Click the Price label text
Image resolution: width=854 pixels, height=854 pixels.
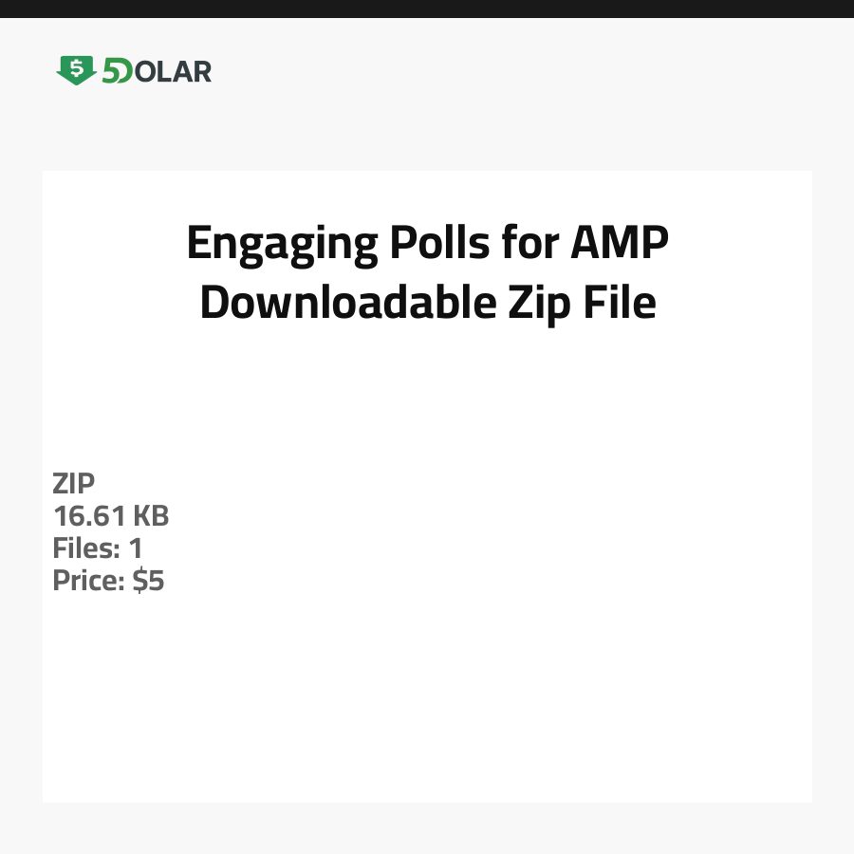pyautogui.click(x=88, y=581)
